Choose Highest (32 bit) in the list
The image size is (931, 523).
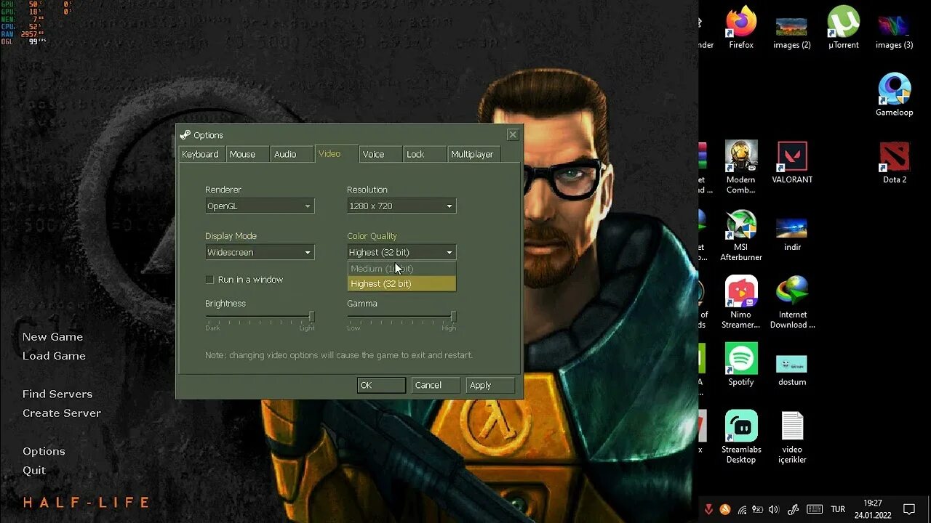pos(401,283)
